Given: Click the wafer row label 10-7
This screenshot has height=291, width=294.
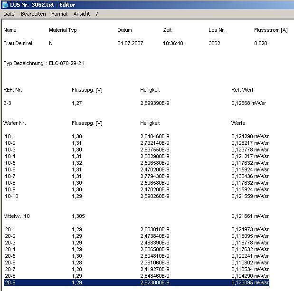Looking at the screenshot, I should [x=10, y=176].
